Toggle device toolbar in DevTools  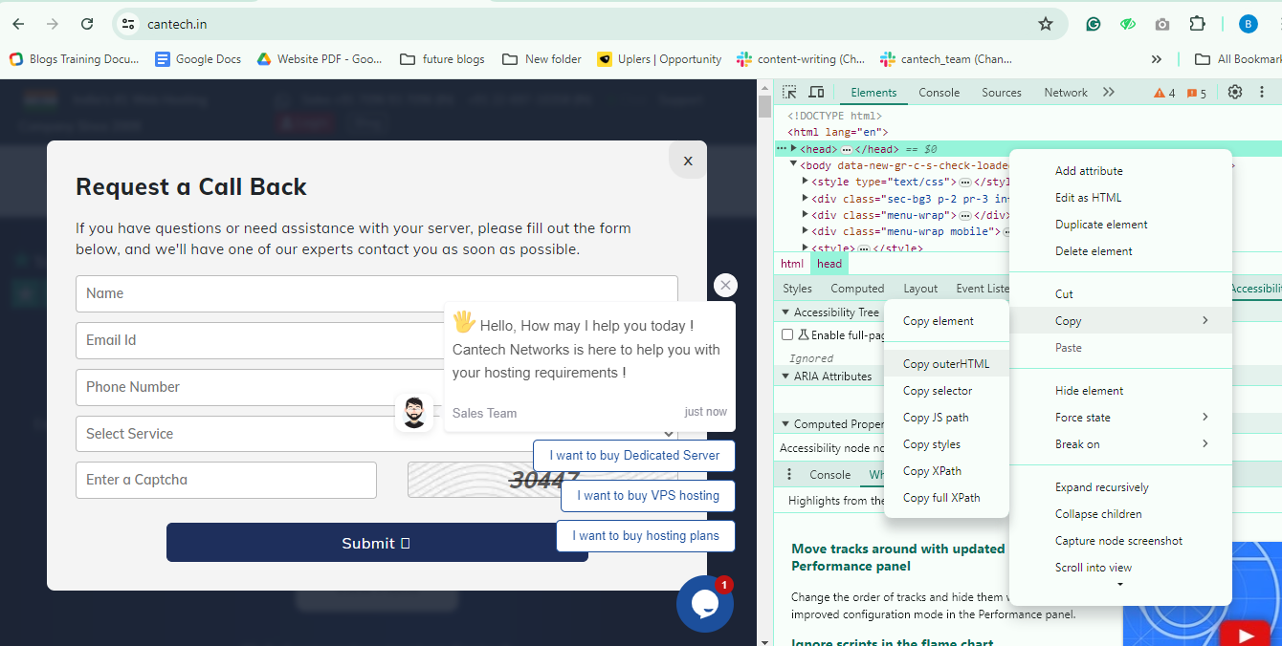coord(816,93)
